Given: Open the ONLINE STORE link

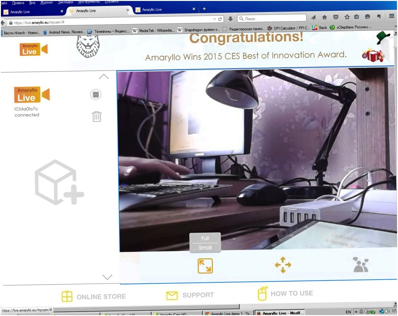Looking at the screenshot, I should click(93, 296).
